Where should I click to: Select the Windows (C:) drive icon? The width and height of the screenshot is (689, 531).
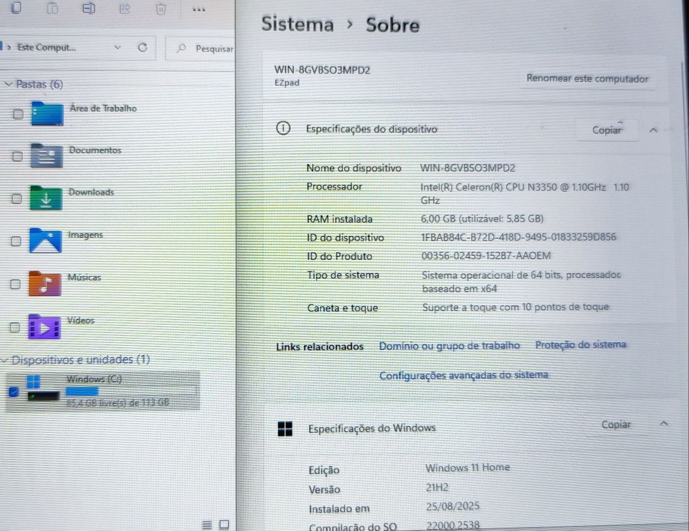pos(43,389)
